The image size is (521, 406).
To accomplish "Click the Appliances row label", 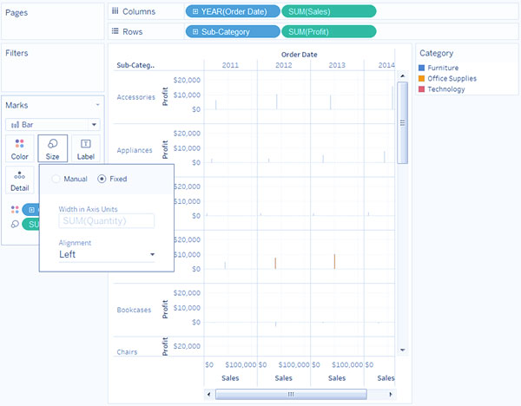I will 135,150.
